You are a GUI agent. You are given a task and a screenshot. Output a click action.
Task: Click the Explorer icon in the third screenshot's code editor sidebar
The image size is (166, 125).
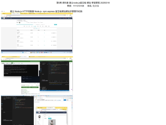tap(2, 98)
